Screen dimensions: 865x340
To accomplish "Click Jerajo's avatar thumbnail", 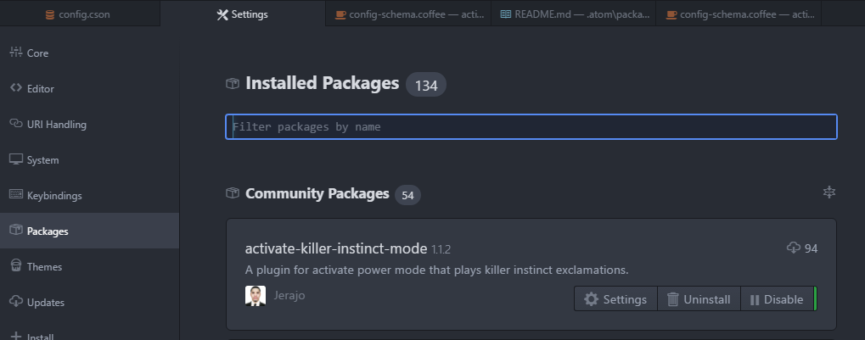I will click(x=256, y=296).
